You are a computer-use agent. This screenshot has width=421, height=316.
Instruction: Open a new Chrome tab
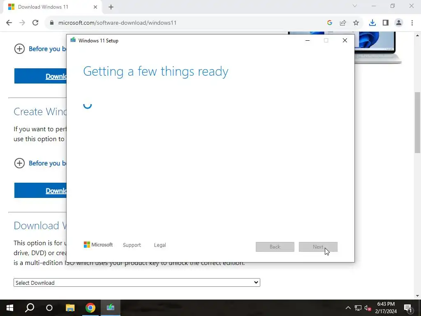click(111, 7)
